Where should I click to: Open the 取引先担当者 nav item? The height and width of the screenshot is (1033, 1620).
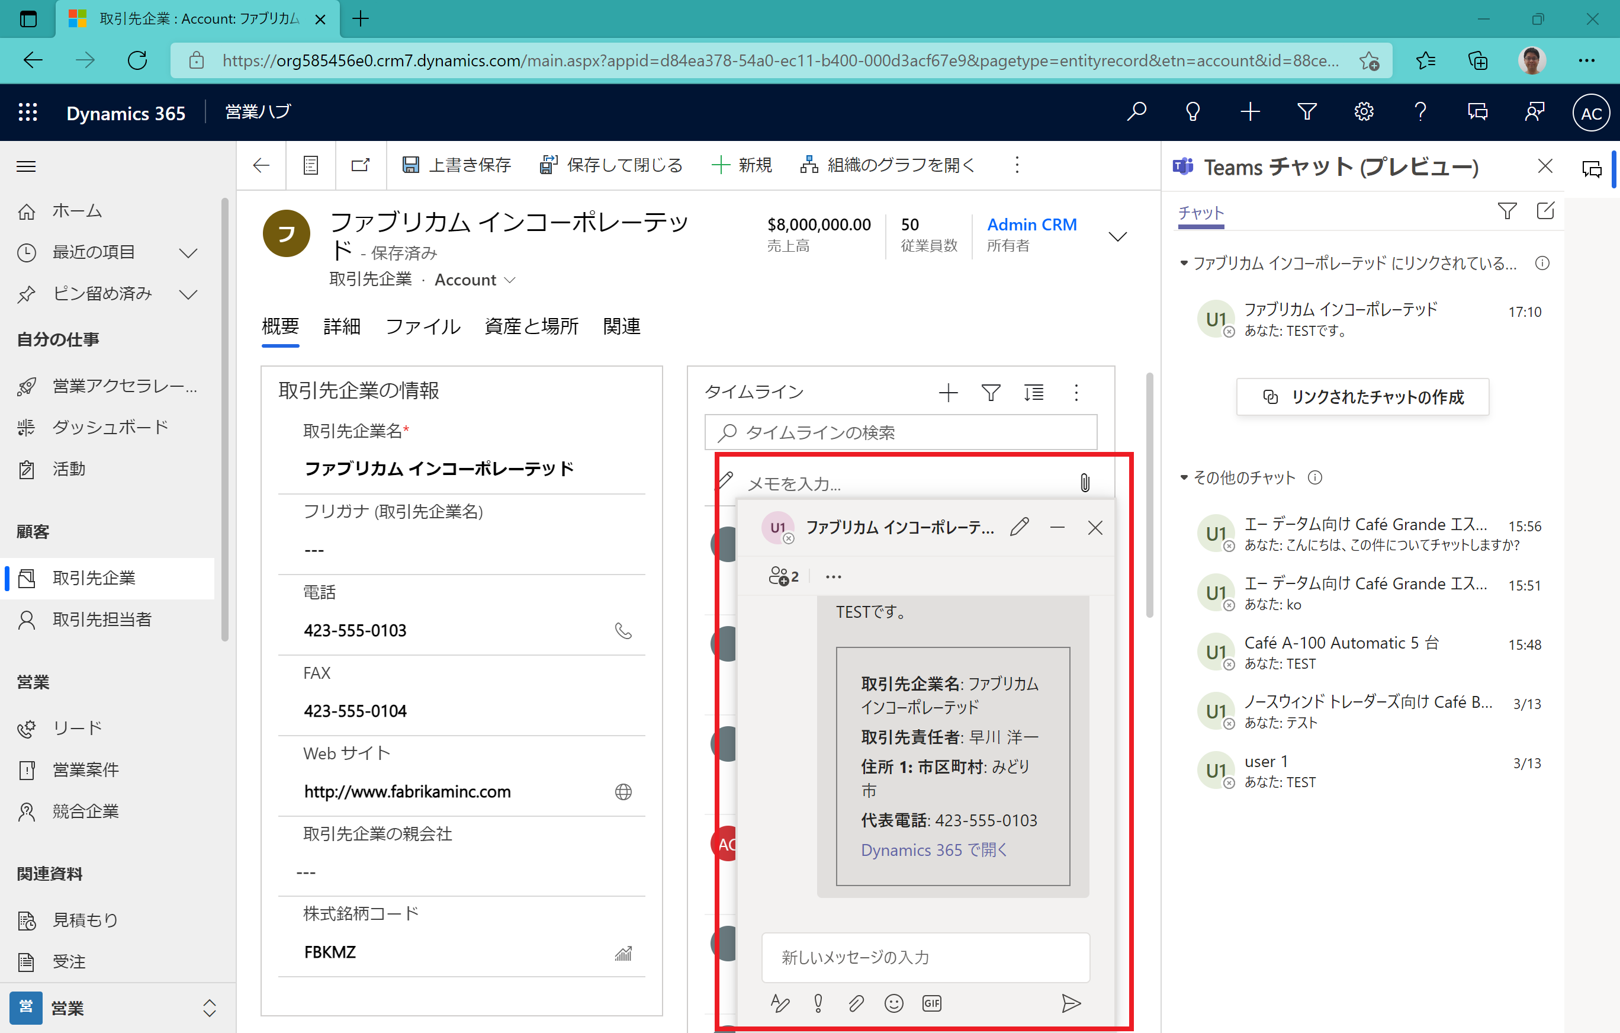click(108, 620)
